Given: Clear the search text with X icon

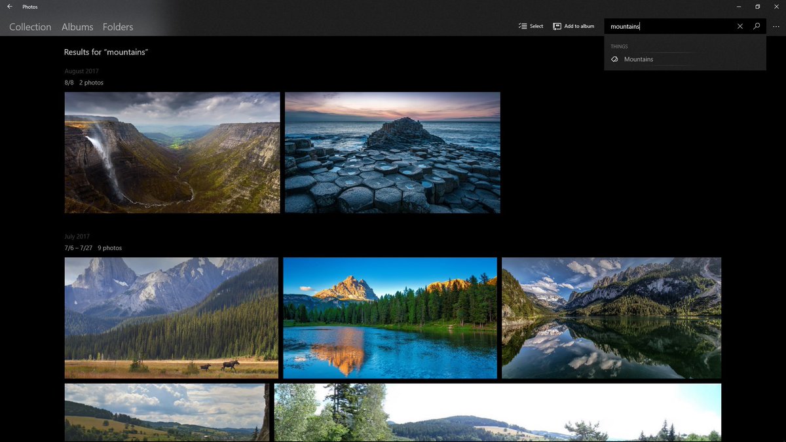Looking at the screenshot, I should [740, 26].
